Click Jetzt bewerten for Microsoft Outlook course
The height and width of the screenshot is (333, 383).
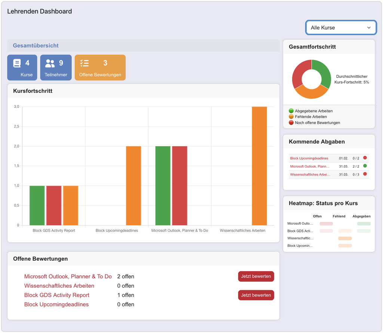tap(256, 276)
